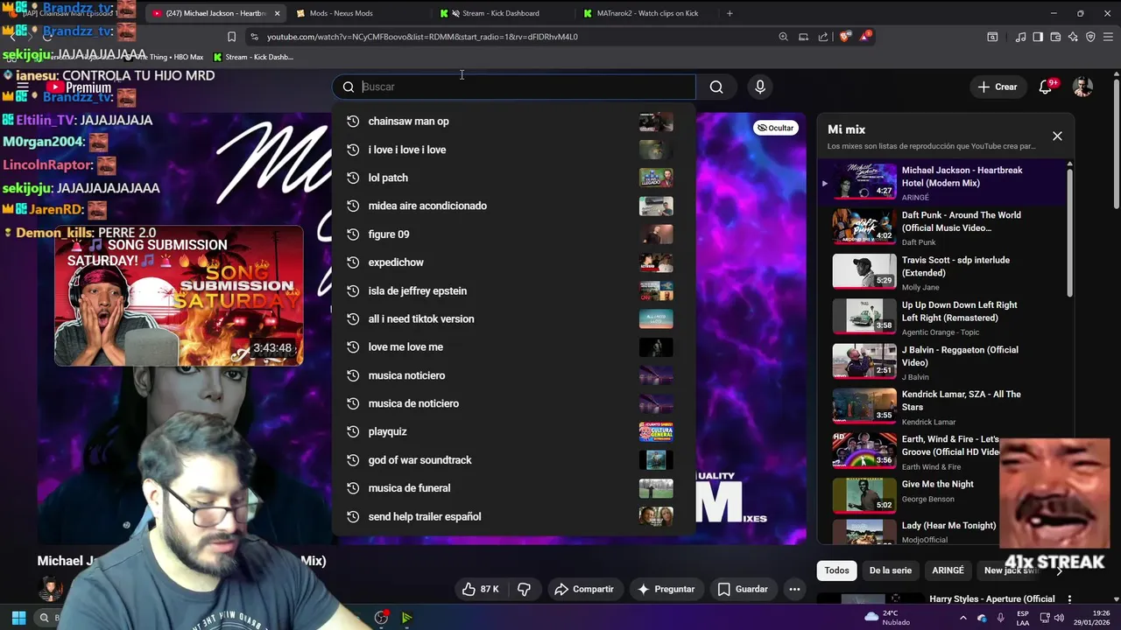Open the browser zoom magnifier icon
The width and height of the screenshot is (1121, 630).
click(783, 37)
